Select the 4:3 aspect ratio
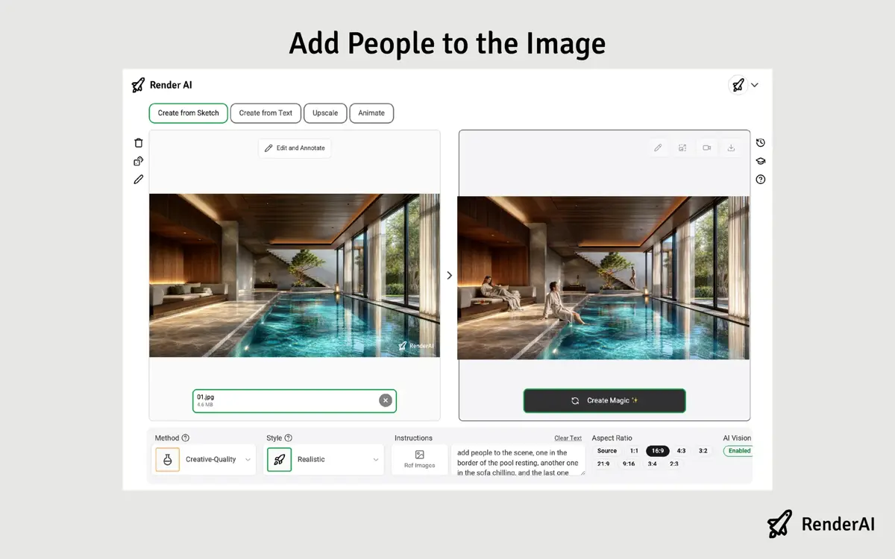This screenshot has height=559, width=895. [x=681, y=451]
